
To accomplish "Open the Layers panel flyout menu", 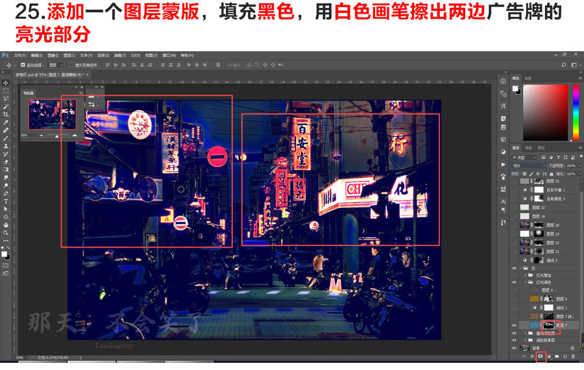I will (580, 148).
